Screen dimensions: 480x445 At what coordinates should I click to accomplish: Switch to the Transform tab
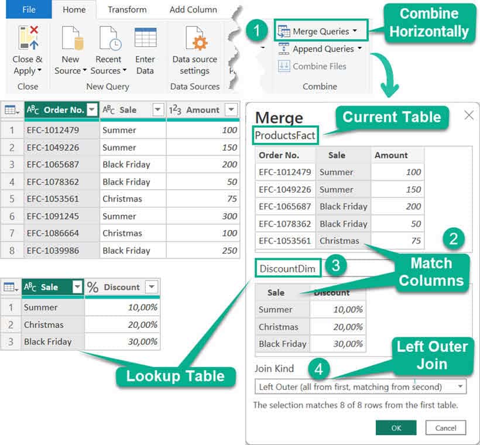pyautogui.click(x=127, y=9)
